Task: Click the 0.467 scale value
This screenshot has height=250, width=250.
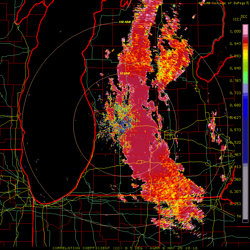Action: point(235,155)
